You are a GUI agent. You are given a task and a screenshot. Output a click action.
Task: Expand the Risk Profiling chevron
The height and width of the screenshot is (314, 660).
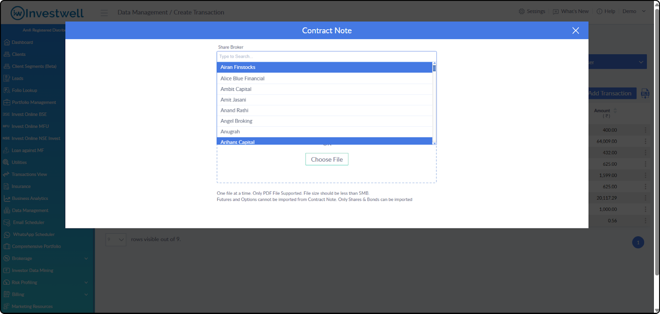tap(86, 282)
